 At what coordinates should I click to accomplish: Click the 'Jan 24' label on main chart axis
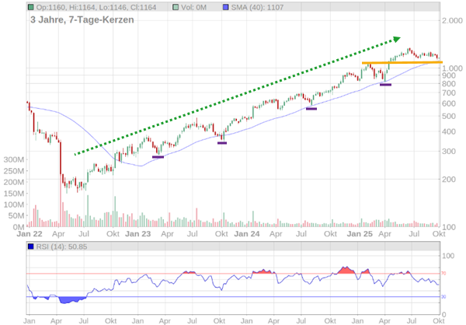247,232
